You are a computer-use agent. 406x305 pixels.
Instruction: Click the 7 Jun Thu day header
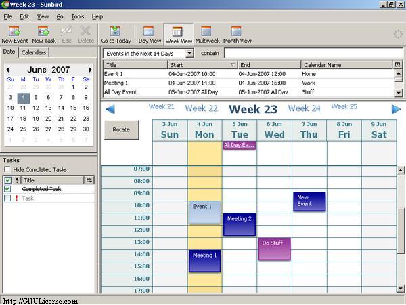[309, 130]
